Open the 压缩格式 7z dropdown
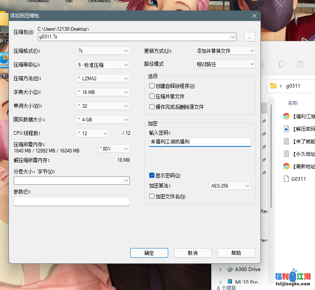Screen dimensions: 315x290 pos(103,51)
